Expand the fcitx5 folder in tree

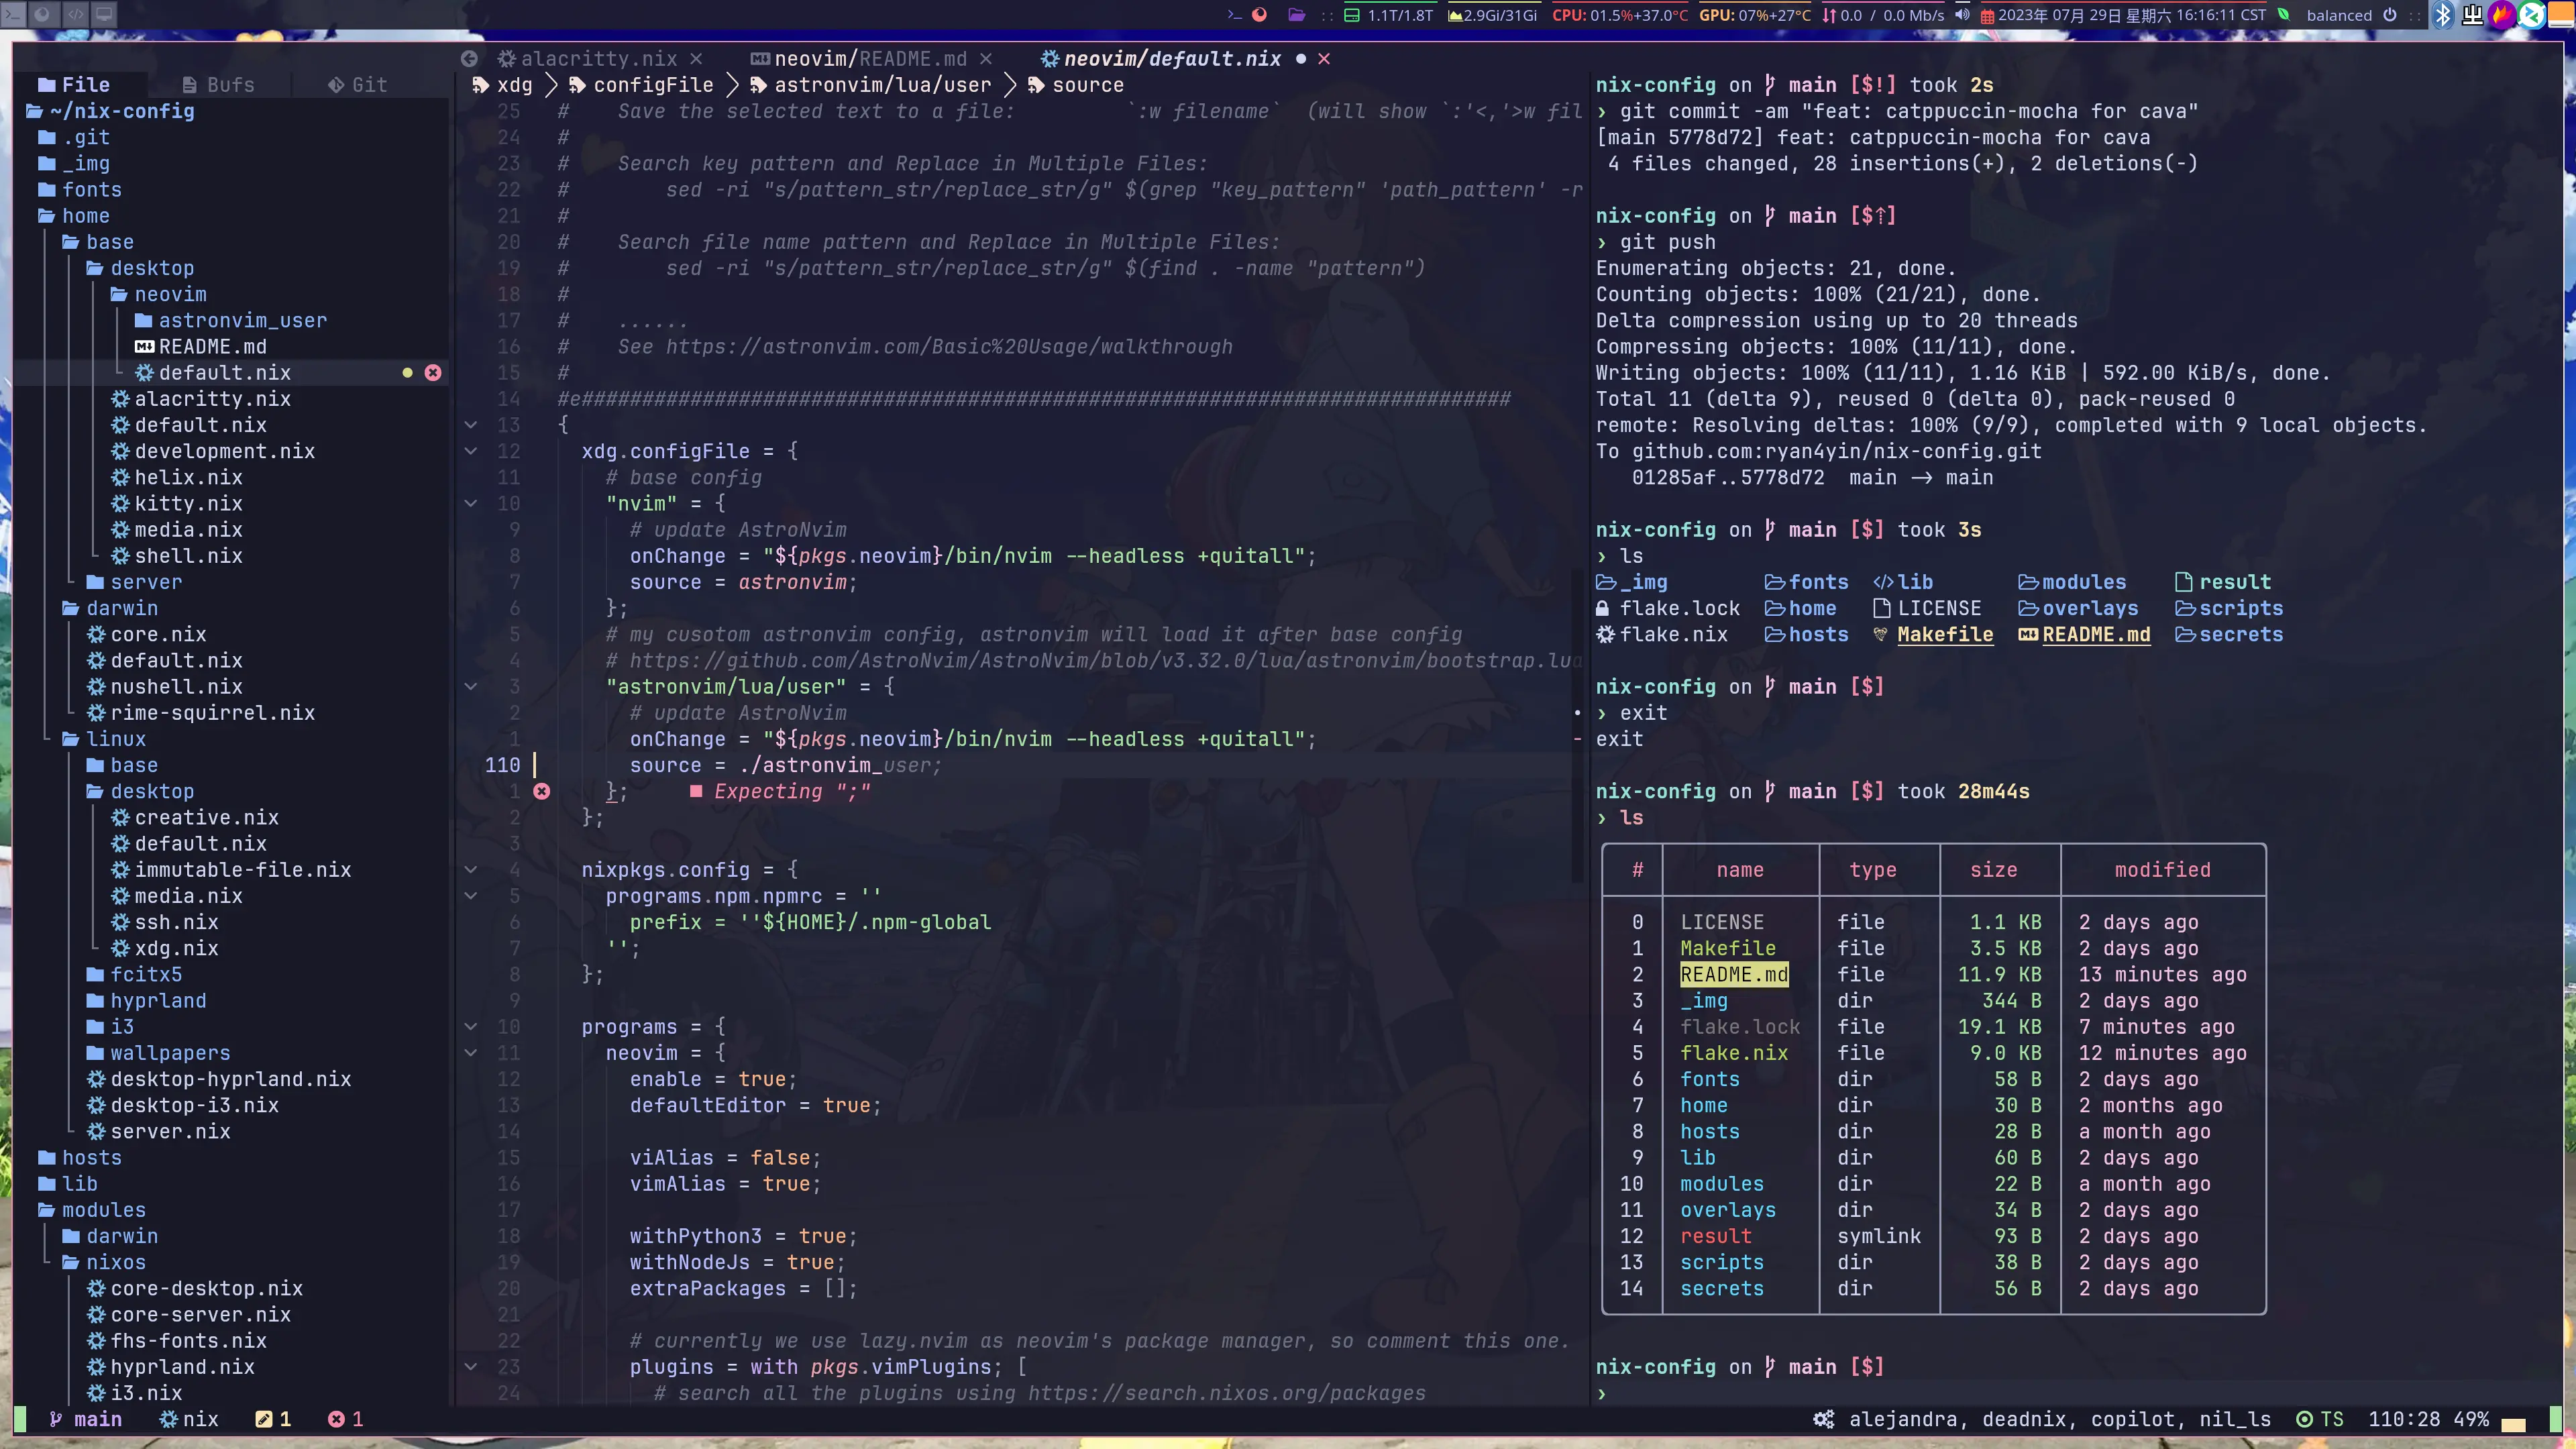pos(145,974)
